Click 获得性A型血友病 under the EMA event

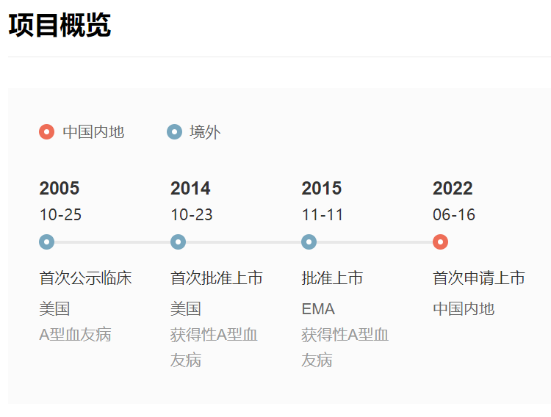pos(345,347)
